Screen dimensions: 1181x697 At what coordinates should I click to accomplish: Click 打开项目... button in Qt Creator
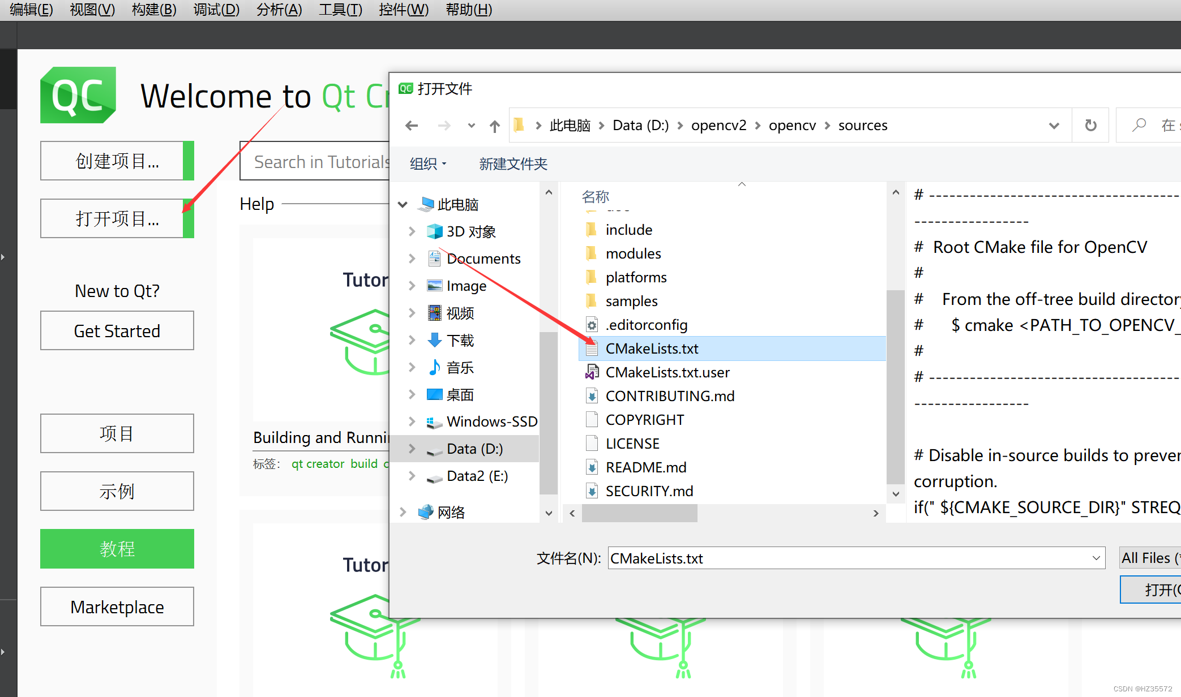pyautogui.click(x=117, y=218)
